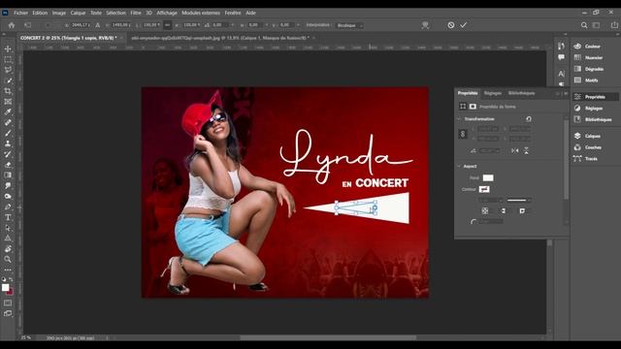Open the stroke type line dropdown
The image size is (621, 349).
(x=519, y=201)
